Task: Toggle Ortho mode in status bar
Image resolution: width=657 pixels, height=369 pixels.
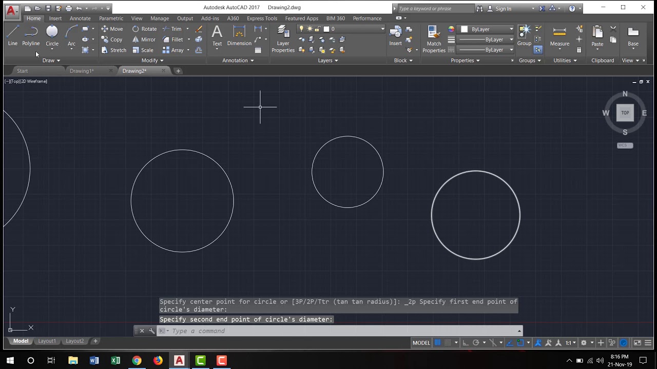Action: (x=466, y=343)
